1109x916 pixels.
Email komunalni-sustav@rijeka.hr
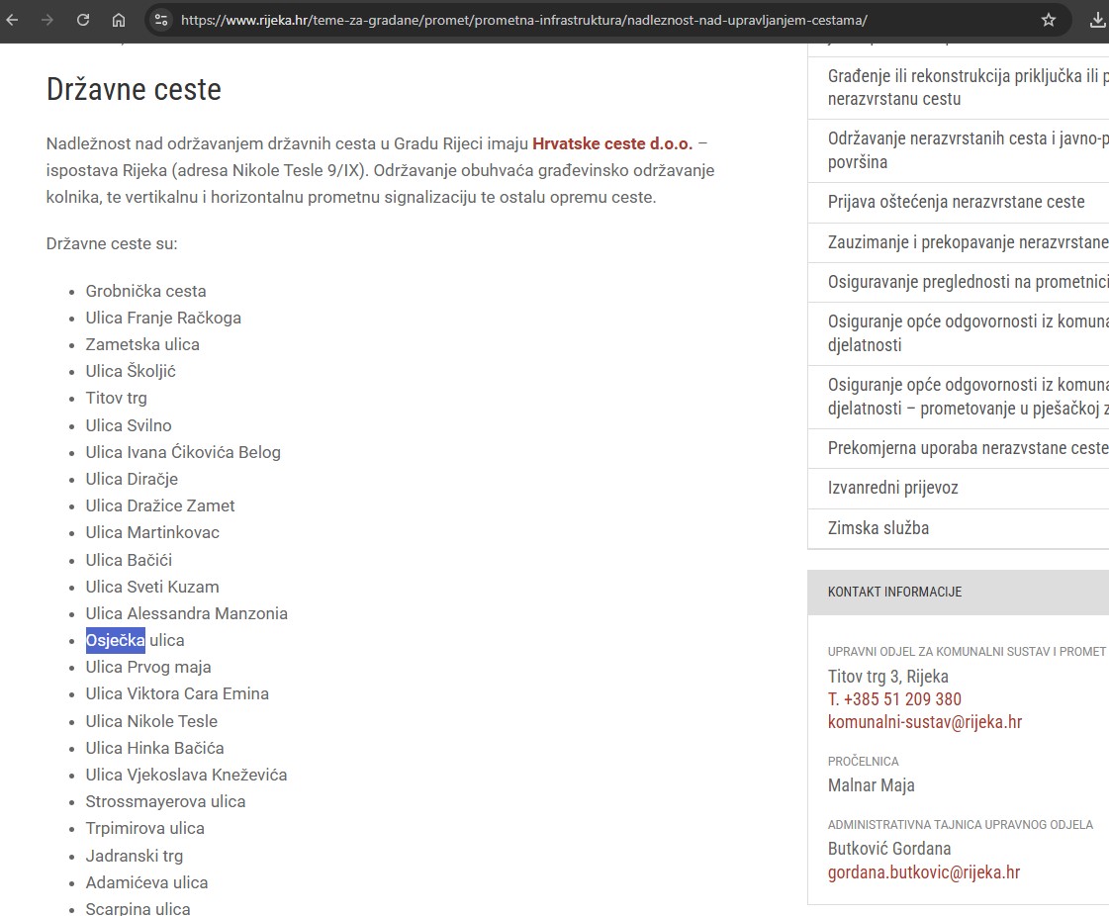[x=924, y=722]
